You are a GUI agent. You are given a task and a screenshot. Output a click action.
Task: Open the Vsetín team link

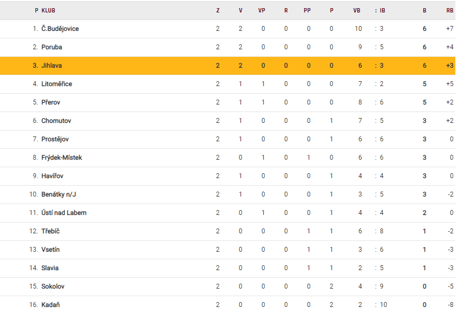51,250
